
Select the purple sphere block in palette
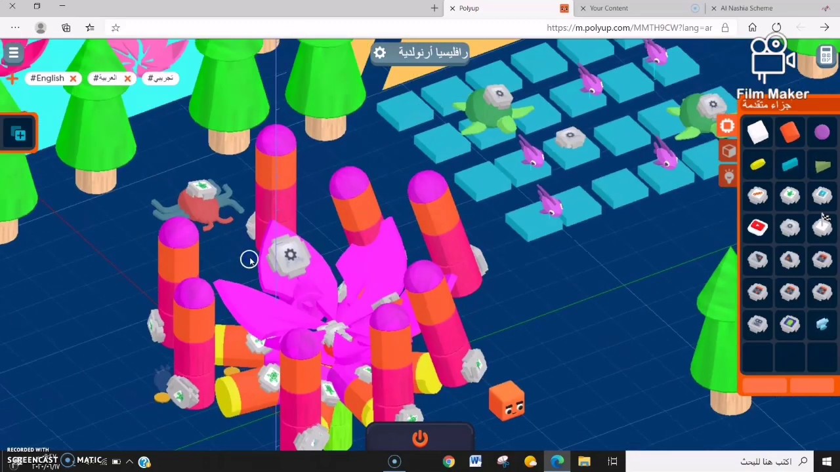point(822,133)
